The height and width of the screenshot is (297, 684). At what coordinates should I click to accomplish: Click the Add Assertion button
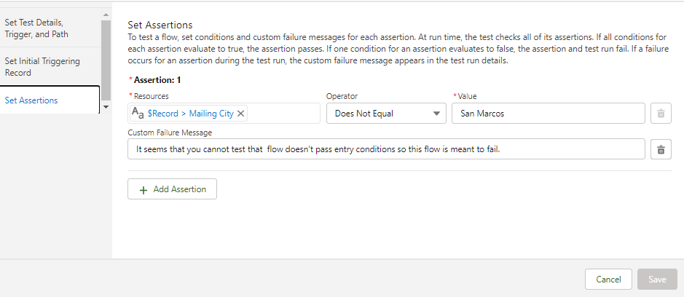(172, 189)
